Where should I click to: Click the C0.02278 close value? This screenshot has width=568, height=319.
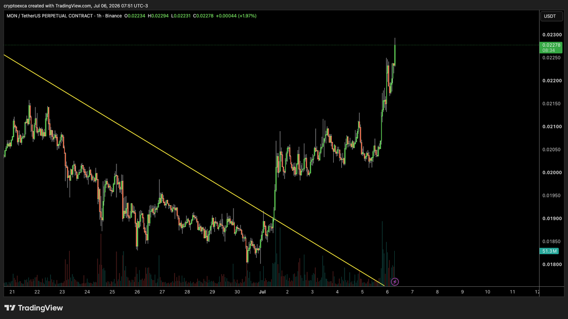coord(204,17)
